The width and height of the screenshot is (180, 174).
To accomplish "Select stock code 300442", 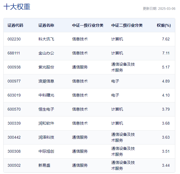I will tap(14, 138).
